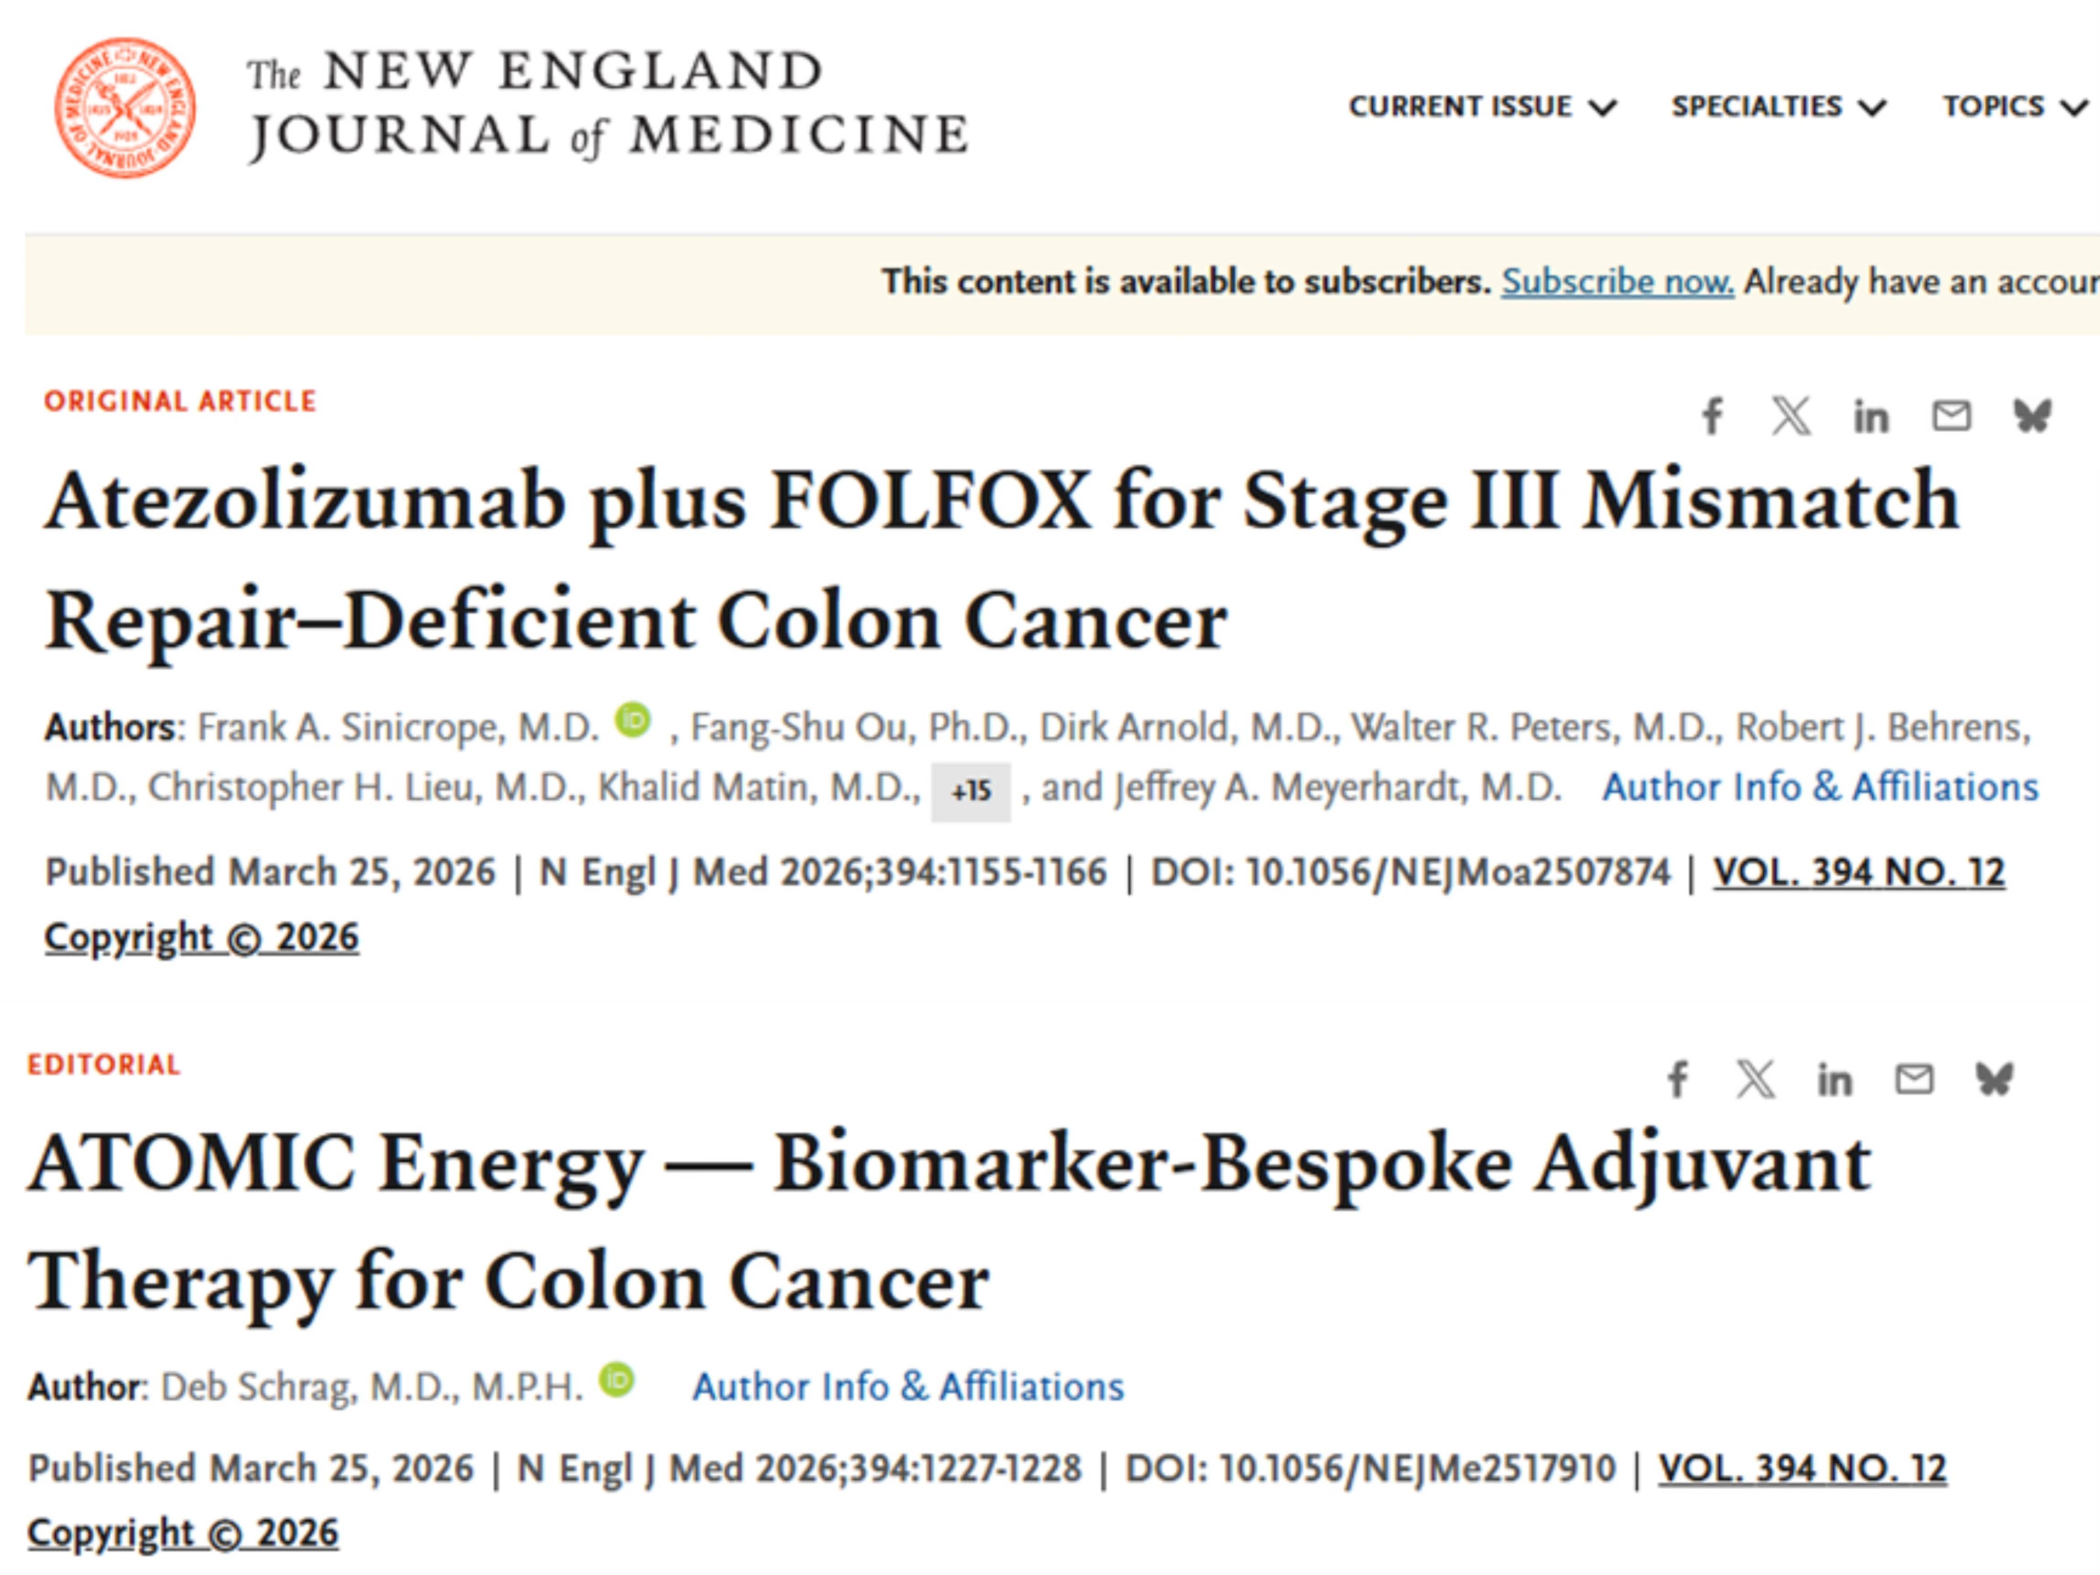Email the original article
2100x1575 pixels.
[x=1952, y=416]
